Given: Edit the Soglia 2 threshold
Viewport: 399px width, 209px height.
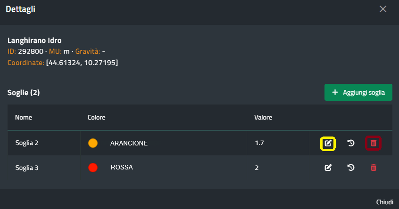Looking at the screenshot, I should coord(328,143).
